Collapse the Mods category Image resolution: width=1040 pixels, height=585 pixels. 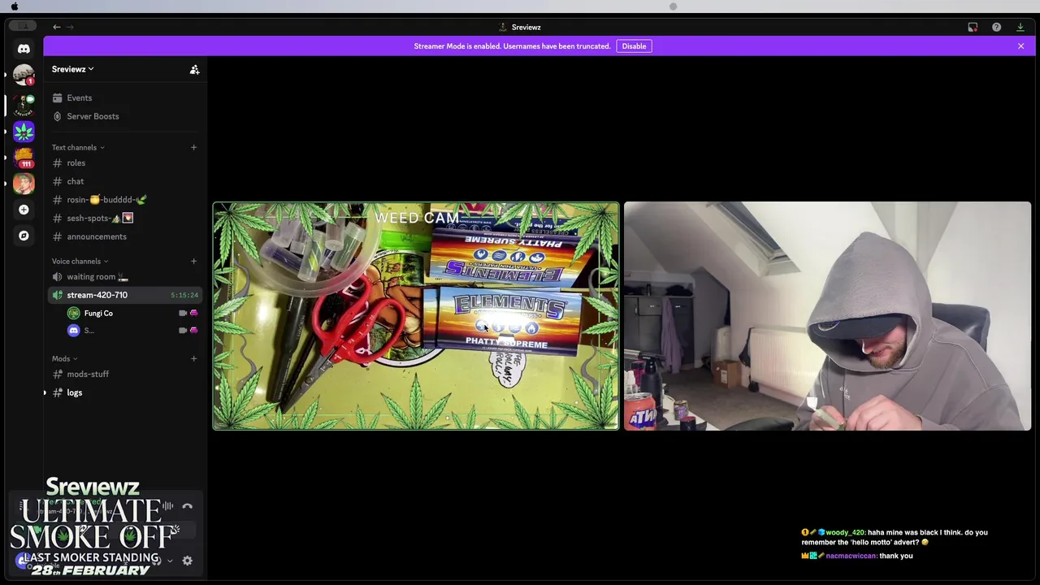[64, 358]
